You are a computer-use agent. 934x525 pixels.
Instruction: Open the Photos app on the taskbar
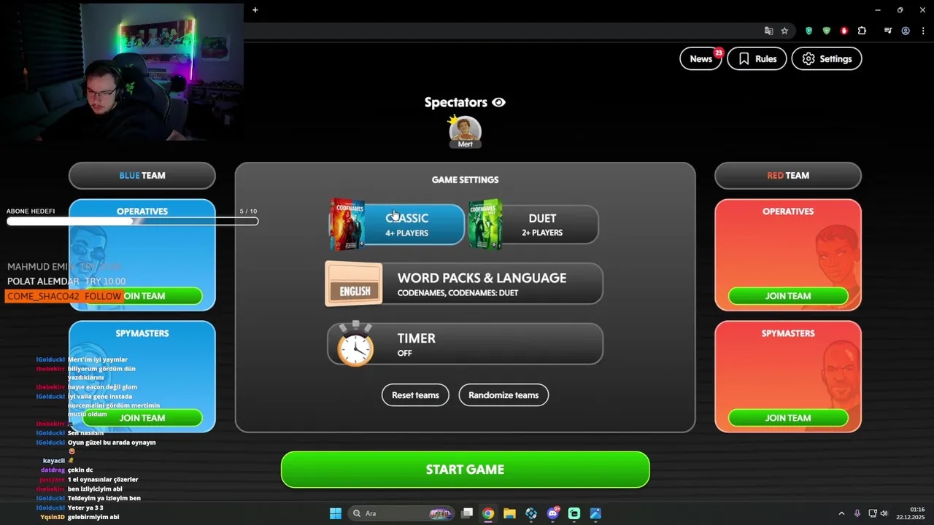pyautogui.click(x=595, y=513)
